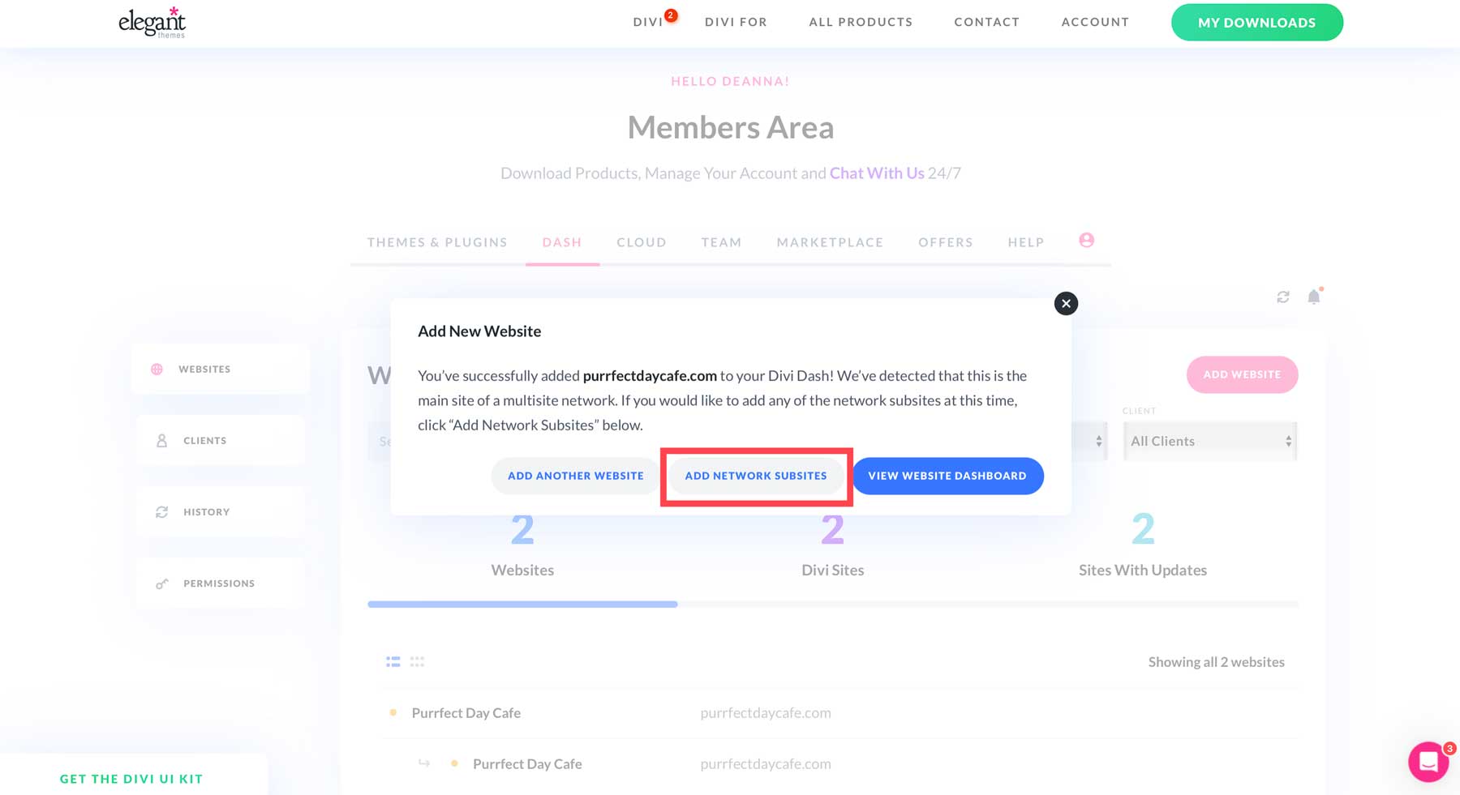Open the Intercom chat bubble
Image resolution: width=1460 pixels, height=795 pixels.
(1429, 762)
